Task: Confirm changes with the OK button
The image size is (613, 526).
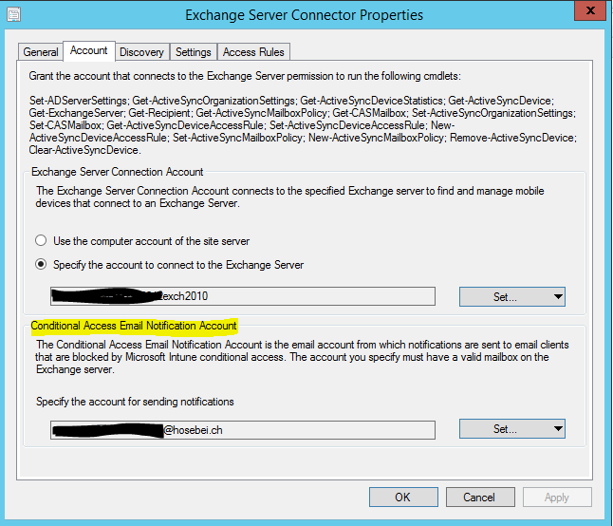Action: click(403, 498)
